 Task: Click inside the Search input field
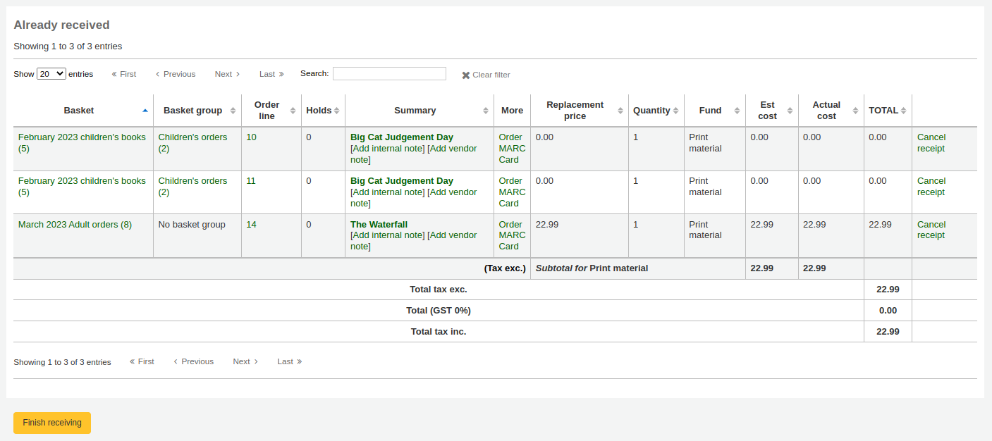point(389,73)
